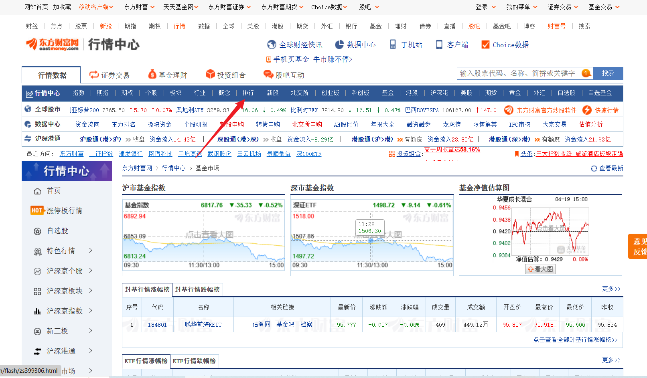Click the 看大图 button under fund chart
The height and width of the screenshot is (378, 647).
tap(540, 269)
